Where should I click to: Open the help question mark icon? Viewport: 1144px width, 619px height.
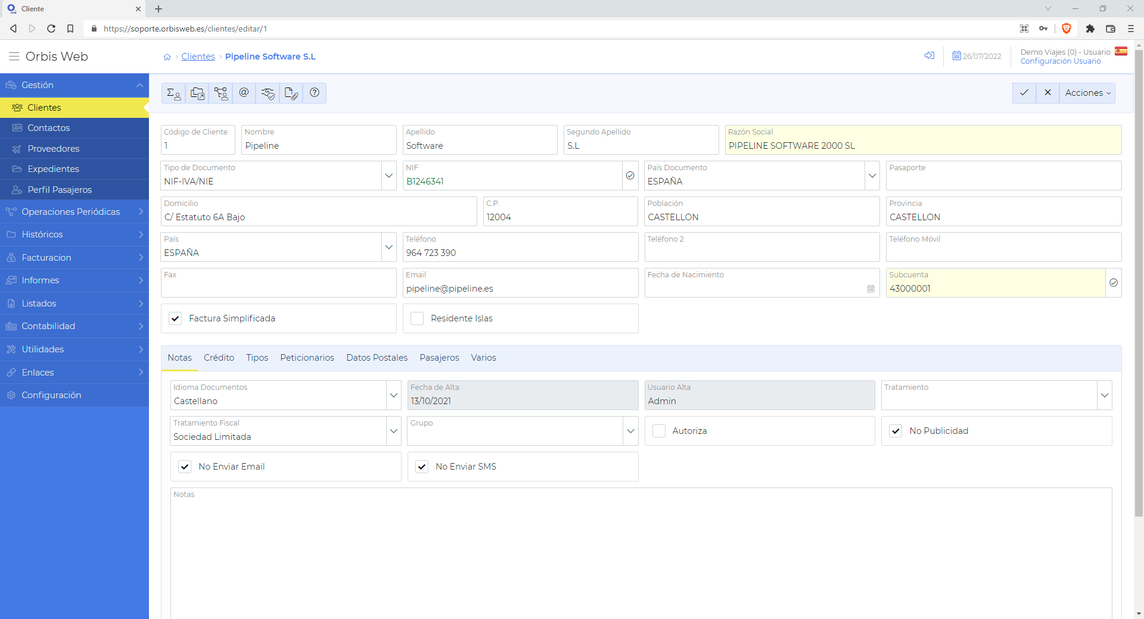pyautogui.click(x=315, y=93)
